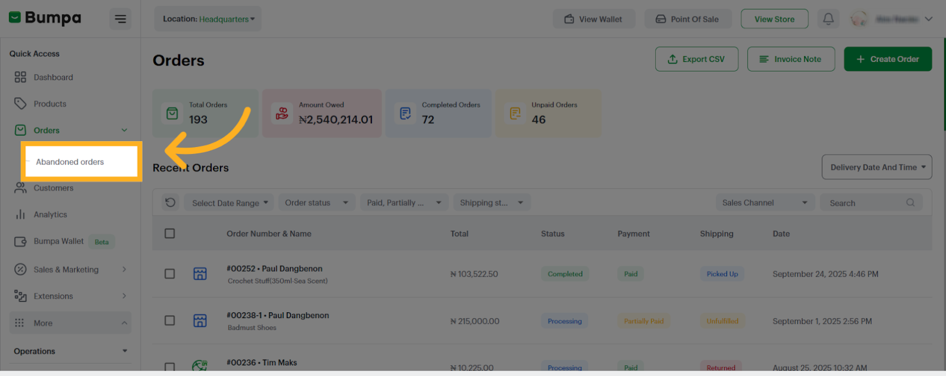Open the Location Headquarters dropdown
946x376 pixels.
(208, 19)
